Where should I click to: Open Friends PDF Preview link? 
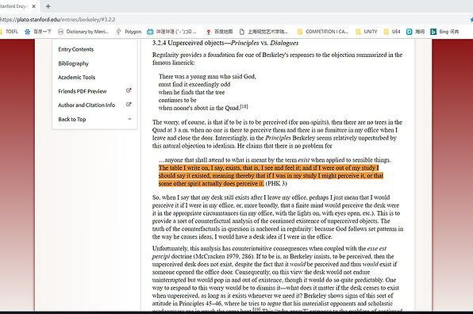[x=83, y=91]
